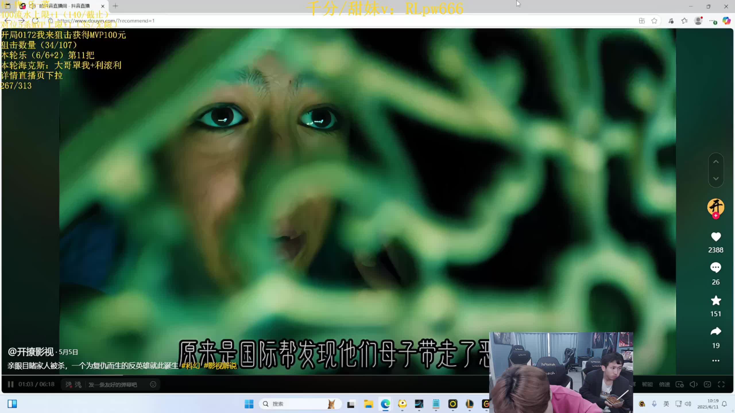
Task: Open Edge settings and more menu
Action: (x=713, y=21)
